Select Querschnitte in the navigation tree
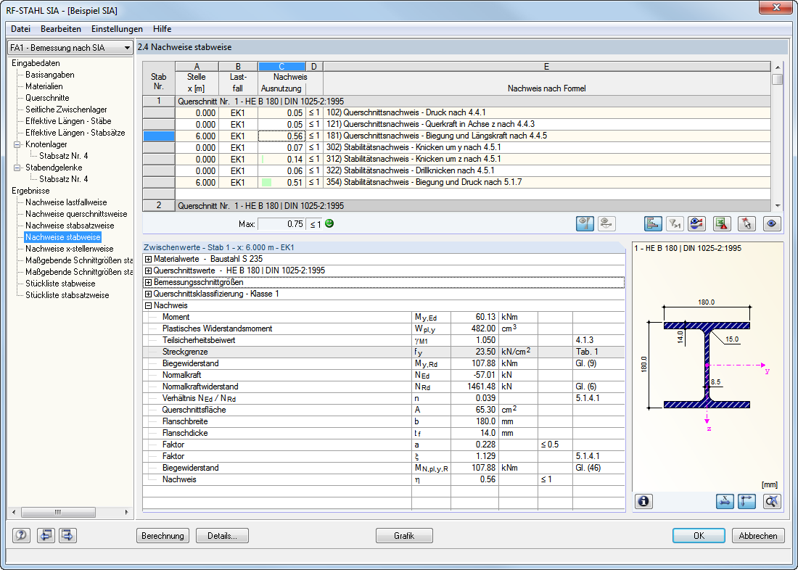 pos(47,98)
